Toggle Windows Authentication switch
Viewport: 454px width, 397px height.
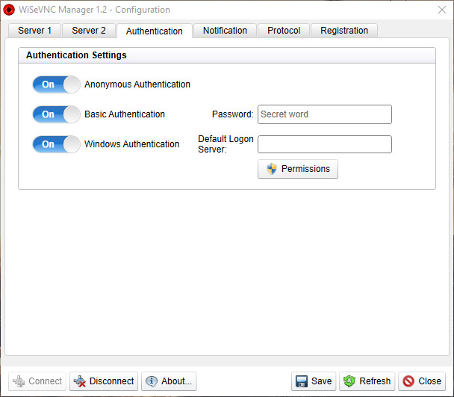56,144
